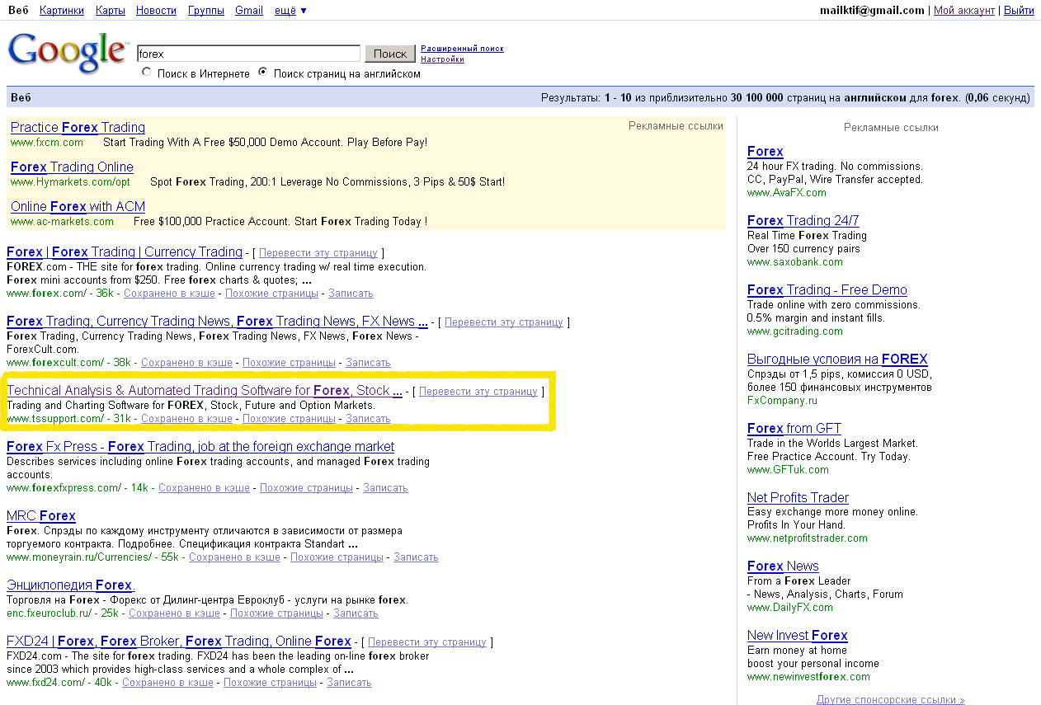Open cached copy of www.forex.com result
Viewport: 1041px width, 705px height.
[169, 294]
